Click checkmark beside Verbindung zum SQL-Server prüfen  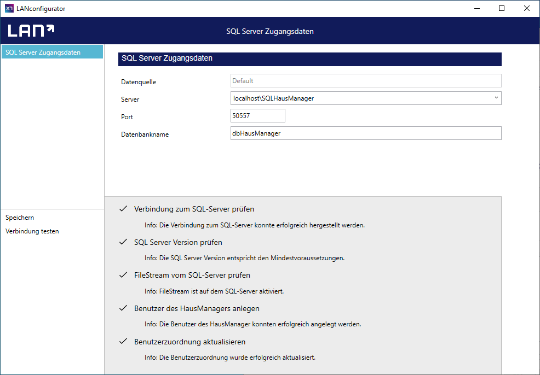pyautogui.click(x=123, y=209)
